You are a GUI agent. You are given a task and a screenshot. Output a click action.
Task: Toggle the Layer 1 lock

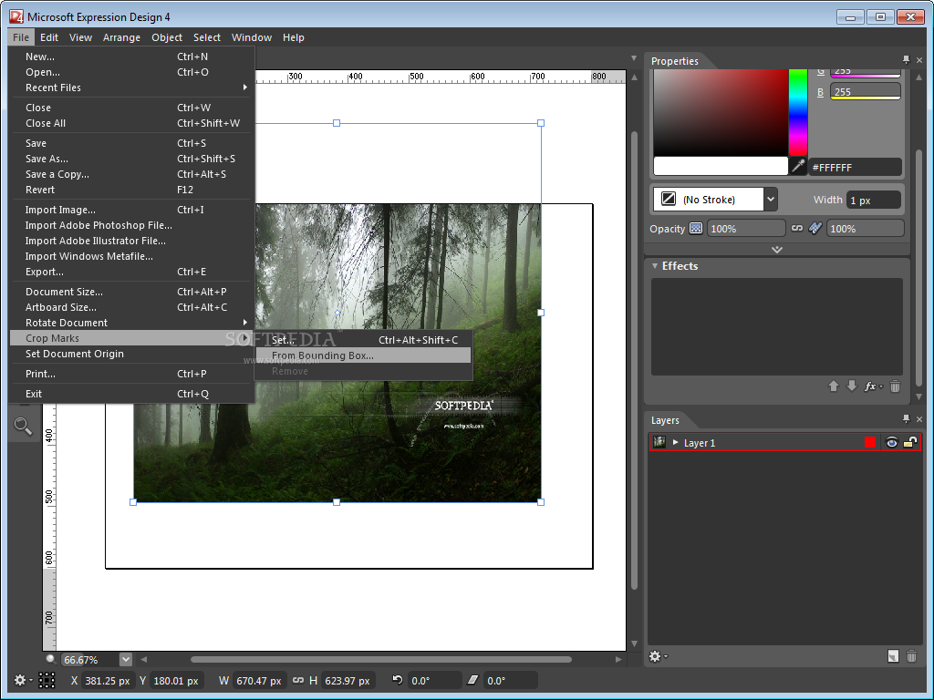click(x=911, y=442)
